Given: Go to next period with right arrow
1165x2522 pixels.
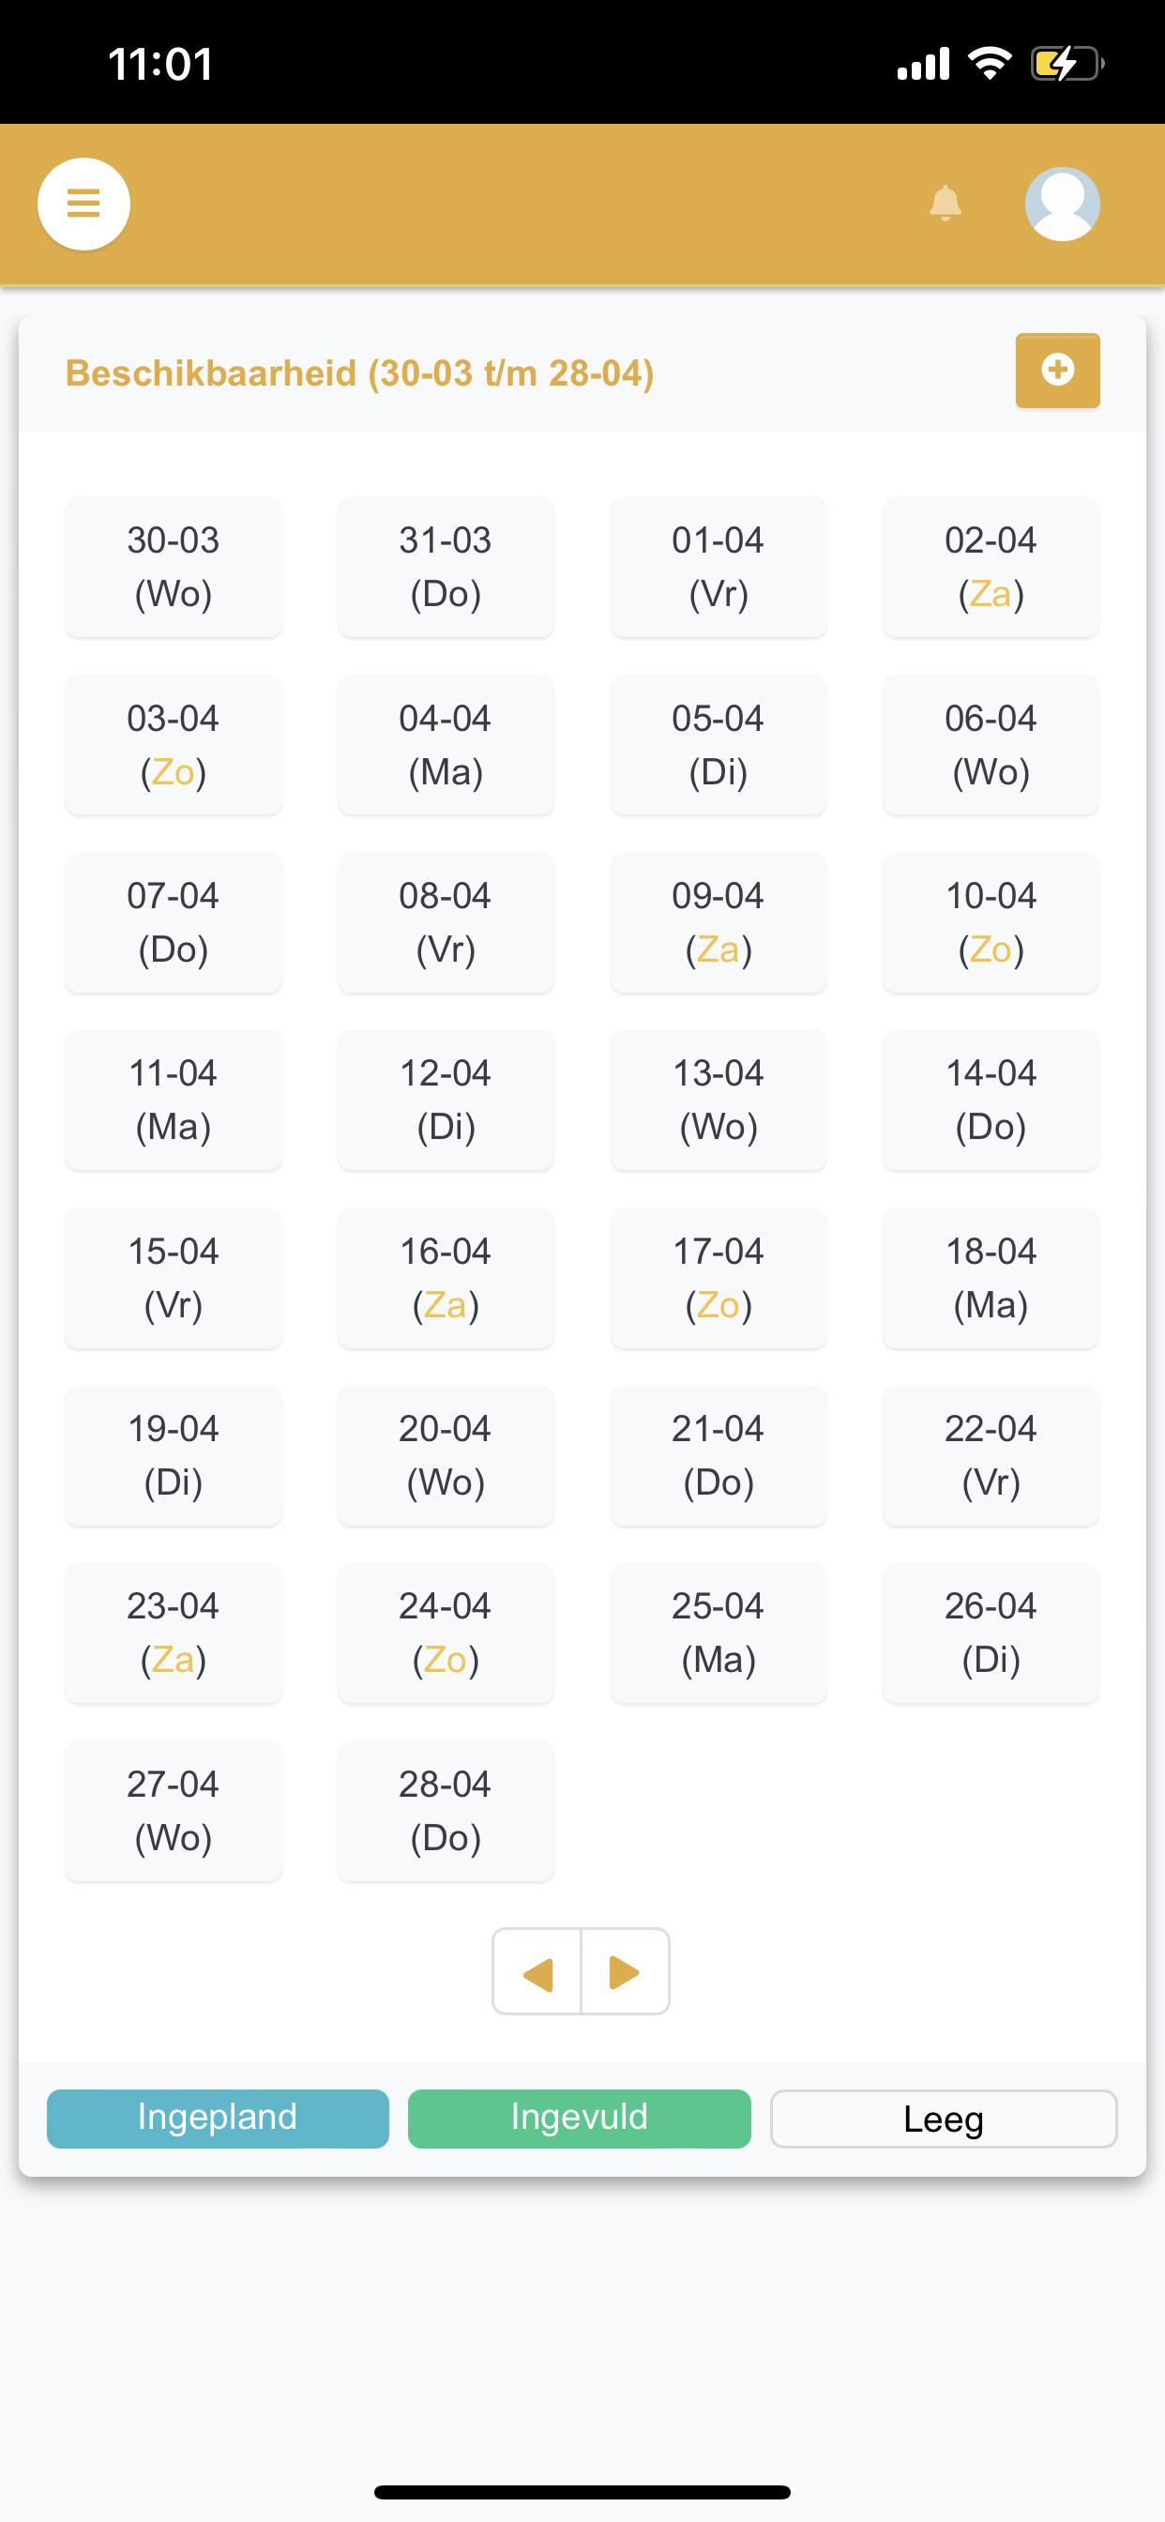Looking at the screenshot, I should 626,1972.
